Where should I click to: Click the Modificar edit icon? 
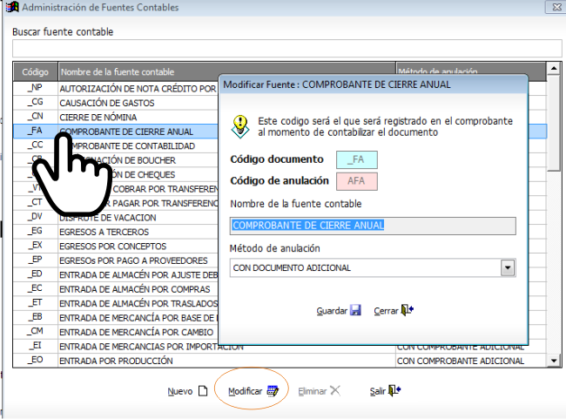coord(273,391)
